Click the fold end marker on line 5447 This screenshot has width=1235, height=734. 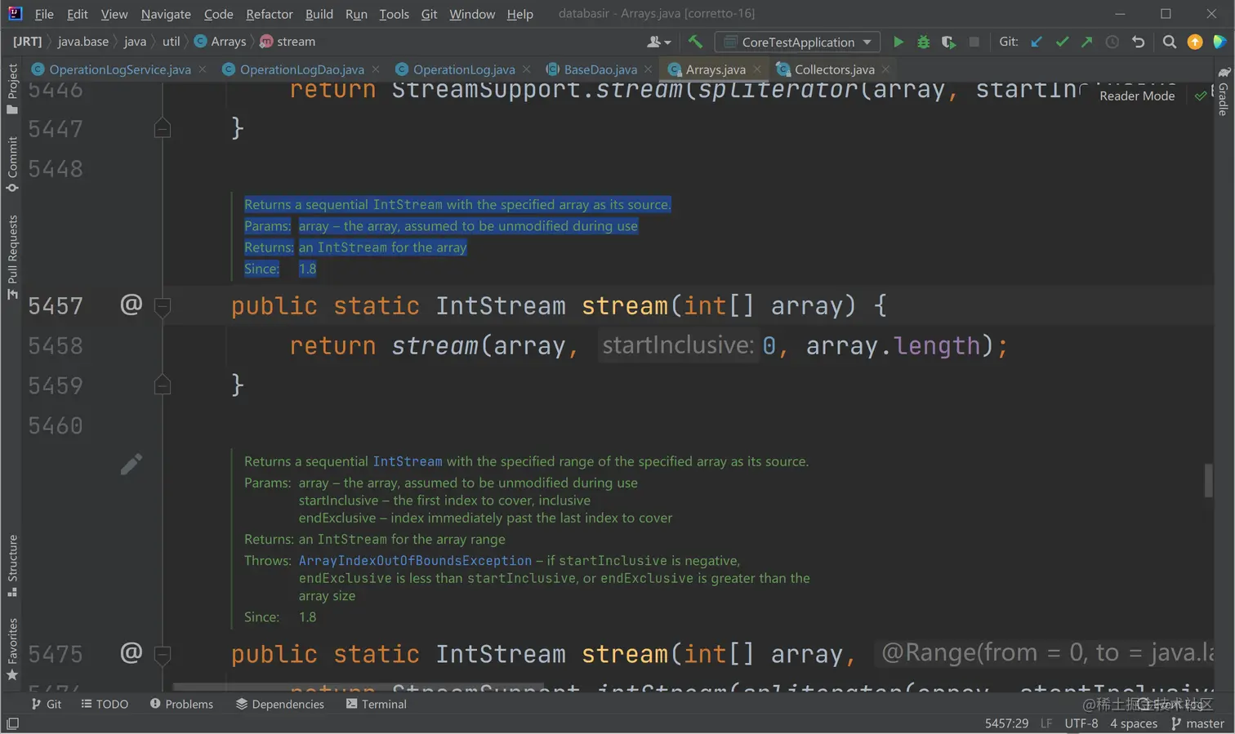coord(163,127)
